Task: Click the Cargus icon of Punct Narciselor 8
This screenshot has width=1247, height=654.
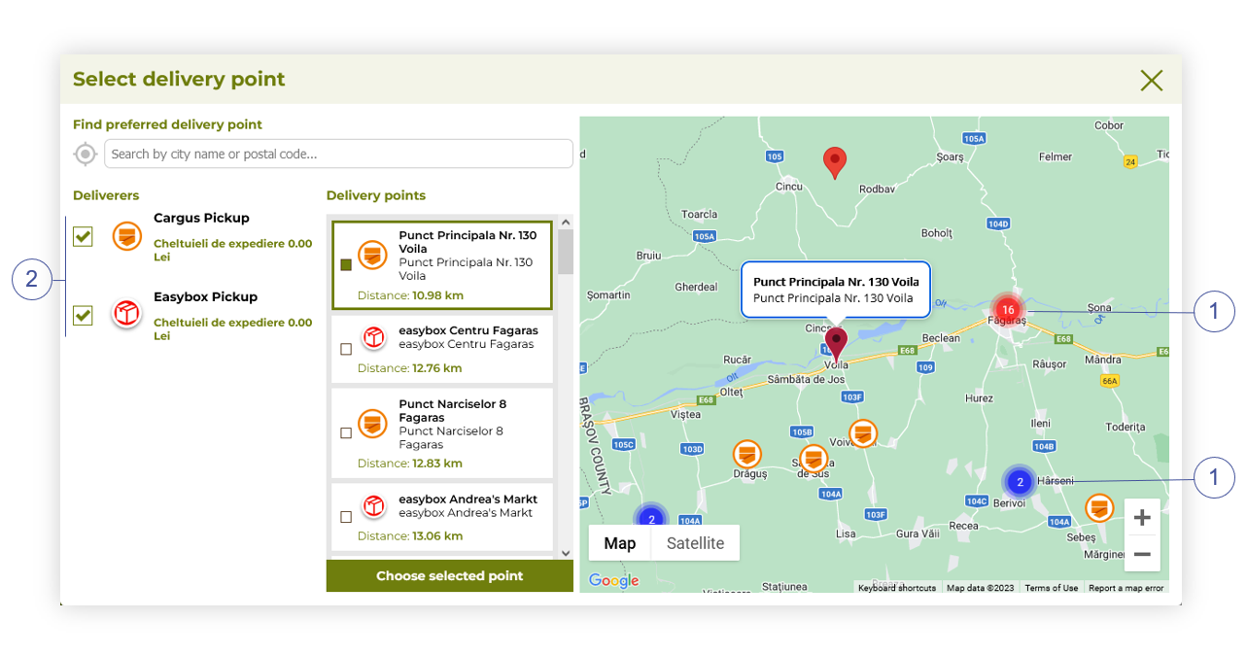Action: coord(373,424)
